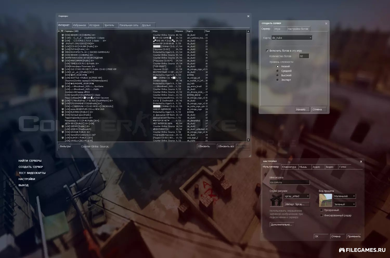The image size is (390, 258).
Task: Open crosshair color dropdown showing Зеленый
Action: pos(344,204)
